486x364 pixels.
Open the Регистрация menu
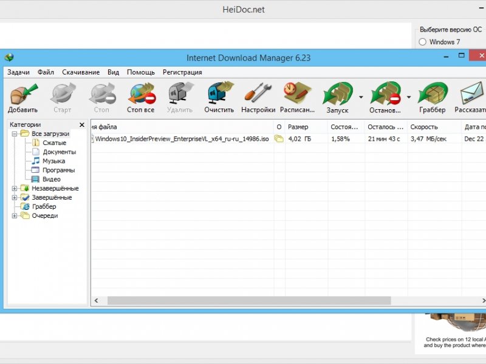point(182,72)
